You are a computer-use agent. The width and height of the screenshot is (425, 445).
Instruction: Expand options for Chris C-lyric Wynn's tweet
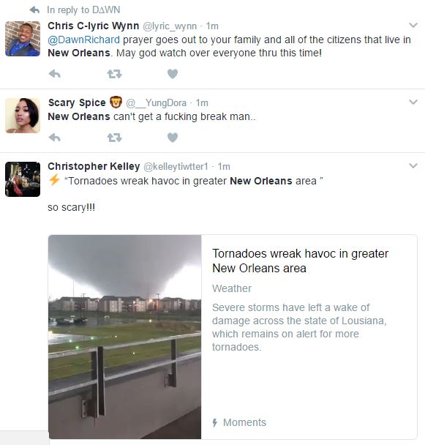[413, 26]
